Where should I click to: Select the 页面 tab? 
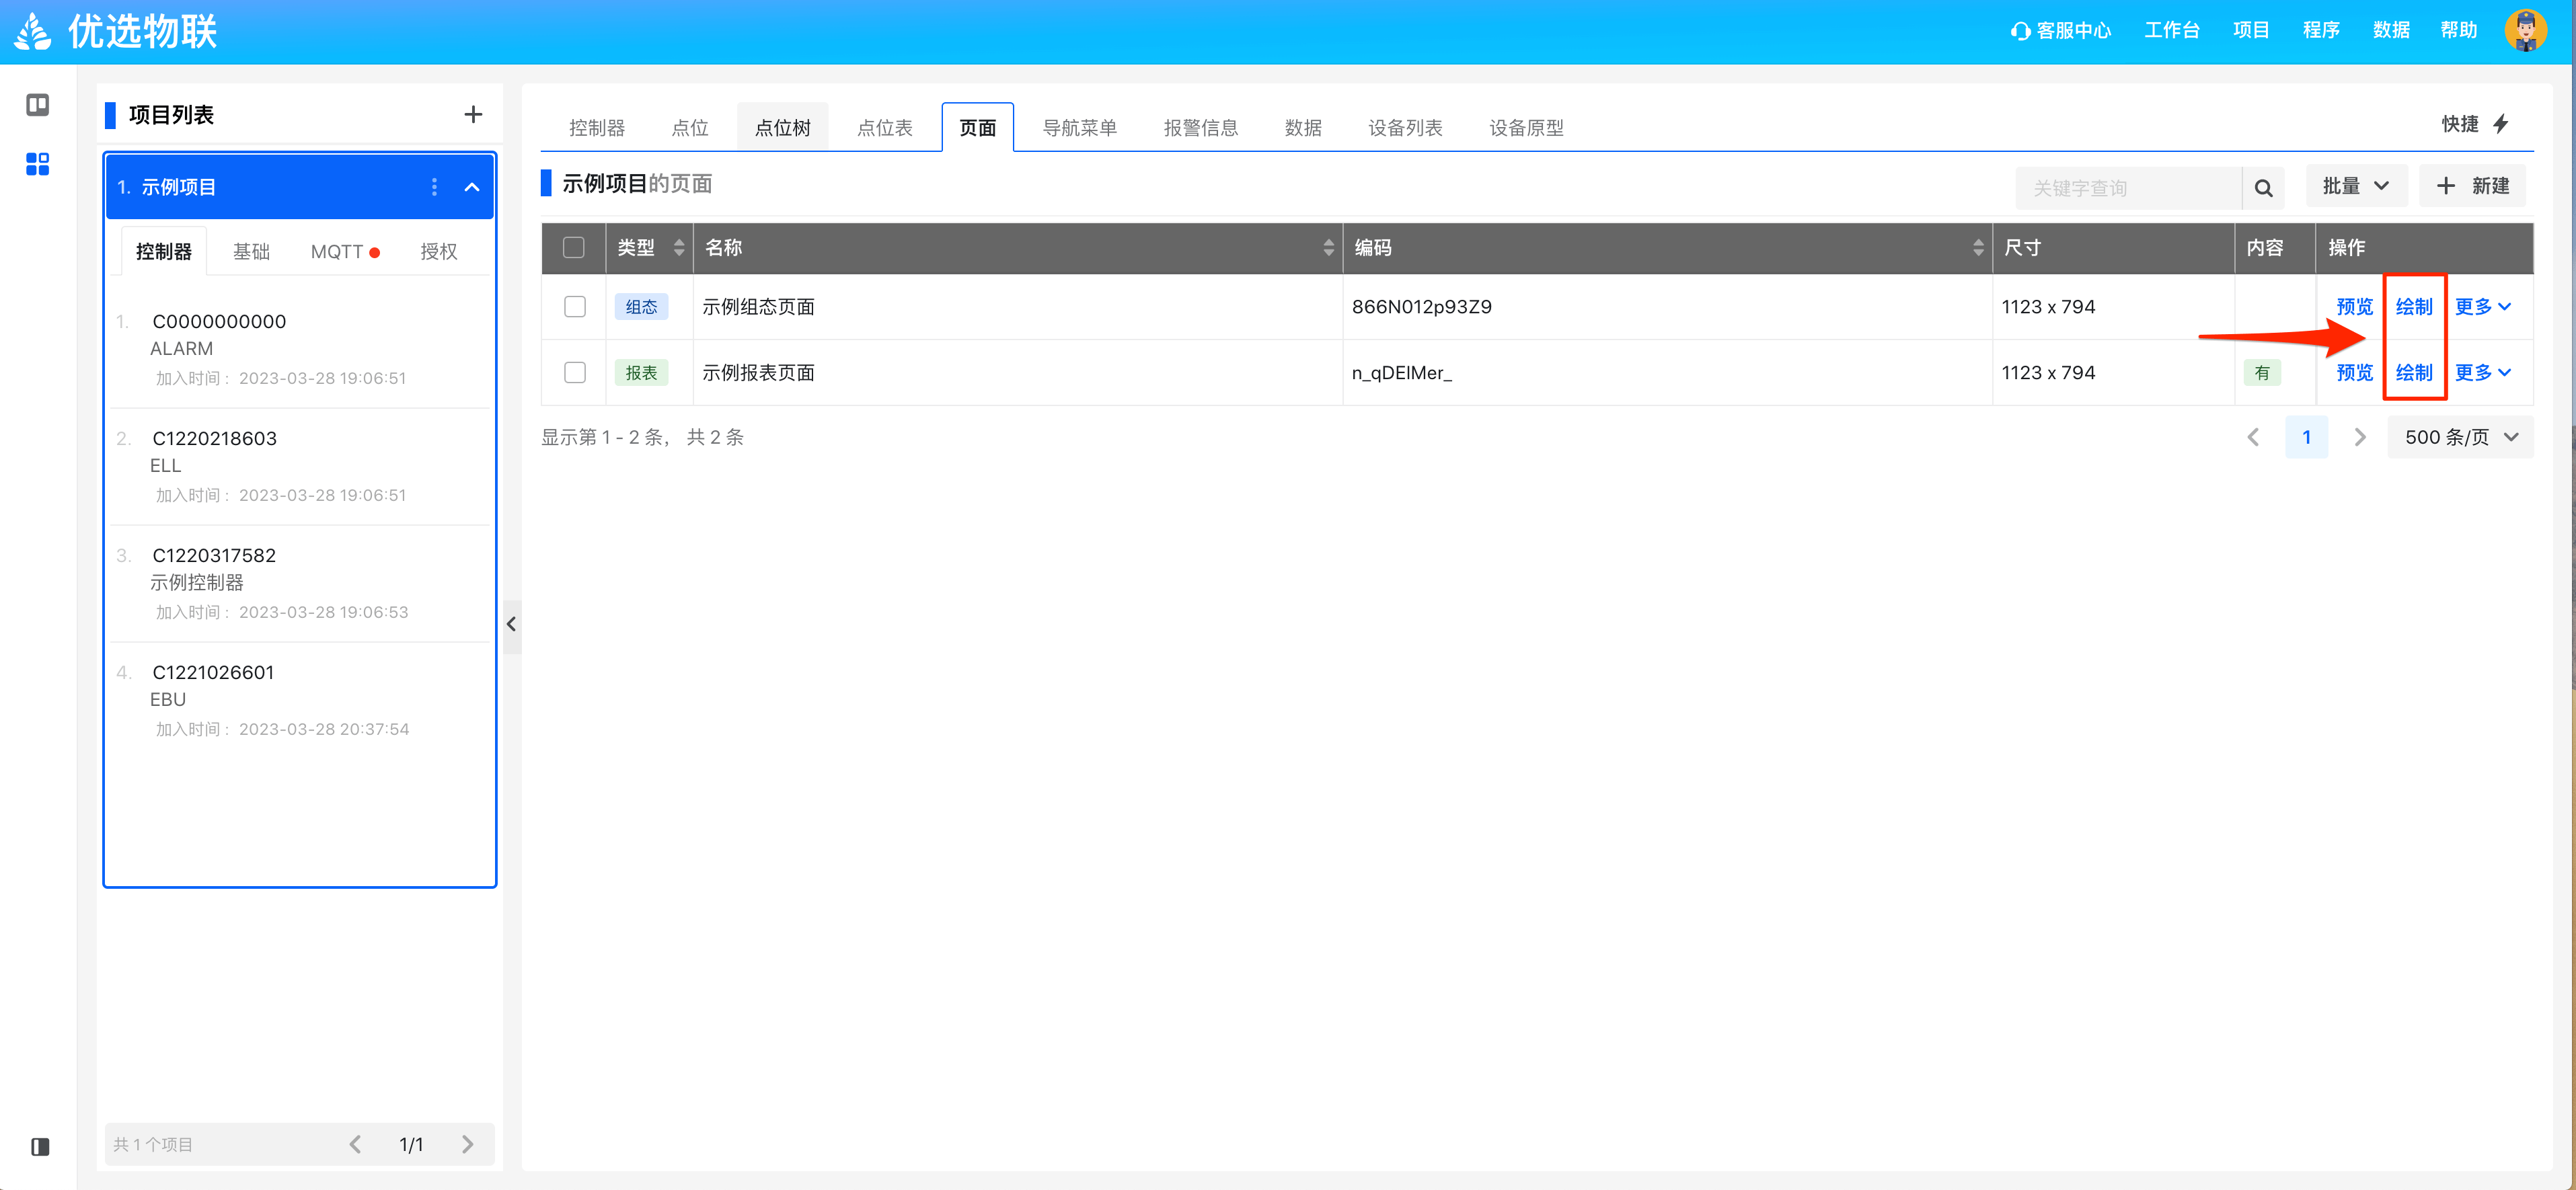[978, 128]
